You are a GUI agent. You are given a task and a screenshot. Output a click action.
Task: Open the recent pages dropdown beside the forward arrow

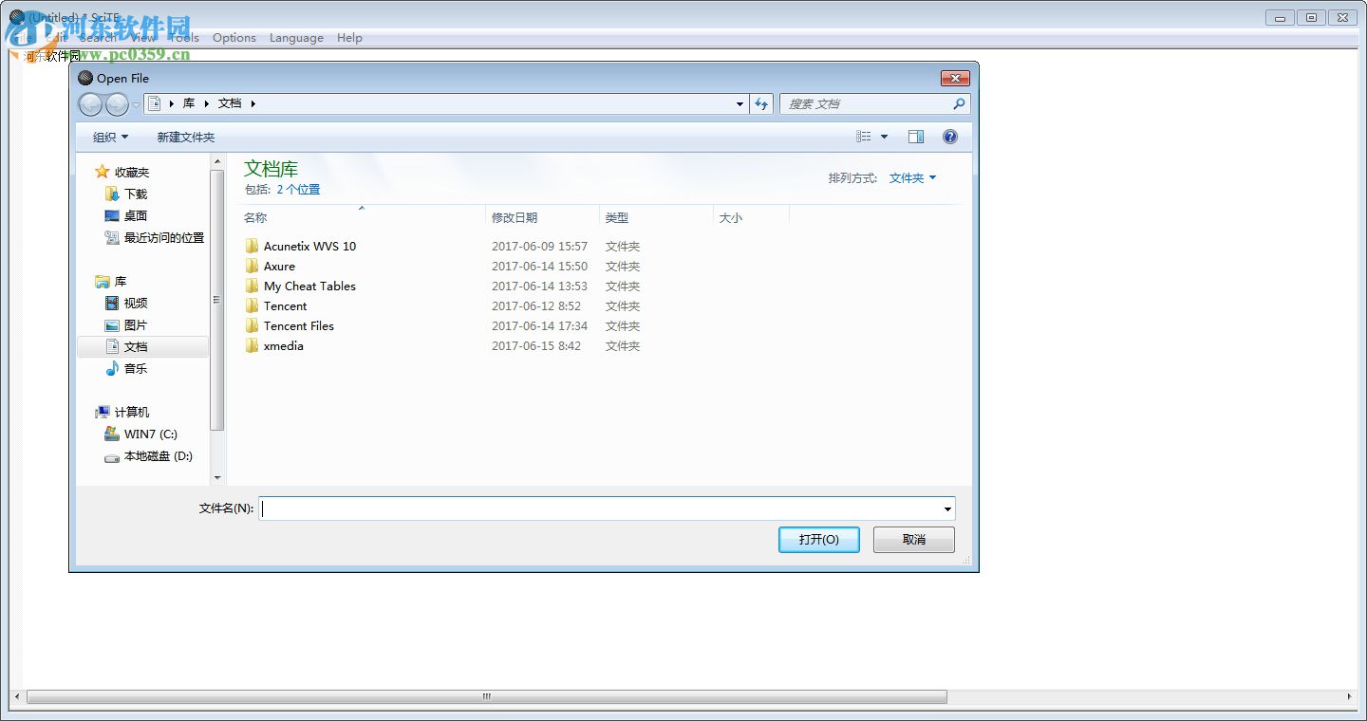tap(137, 104)
